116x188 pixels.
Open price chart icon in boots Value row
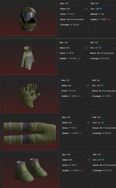pos(88,160)
